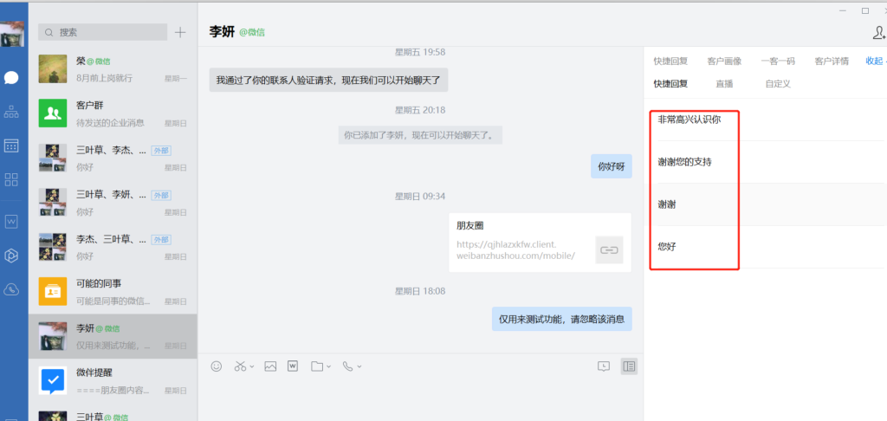
Task: Open the documents W icon in sidebar
Action: [x=11, y=222]
